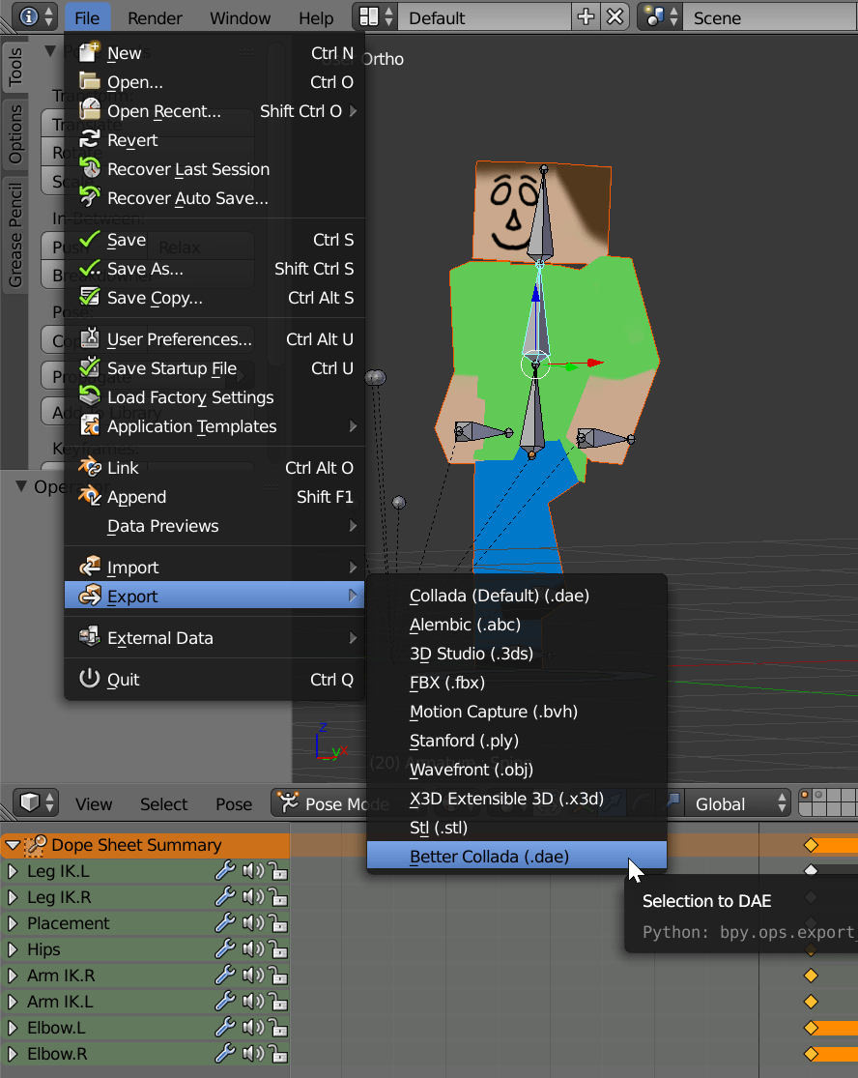
Task: Click the scene browse icon next to Scene
Action: tap(653, 16)
